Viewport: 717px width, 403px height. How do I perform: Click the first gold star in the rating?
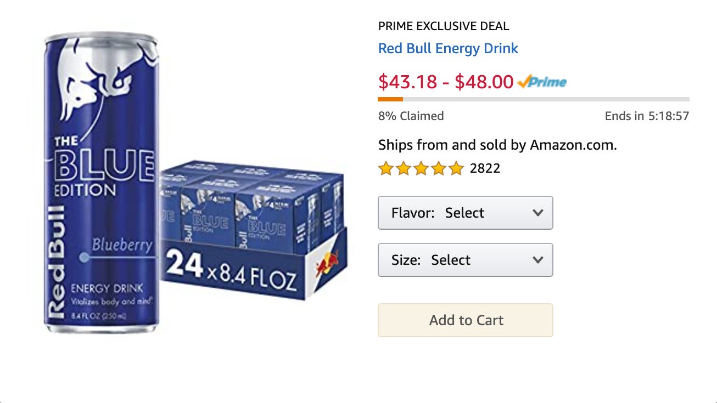tap(385, 168)
